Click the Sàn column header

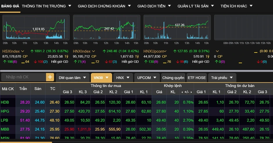point(38,89)
